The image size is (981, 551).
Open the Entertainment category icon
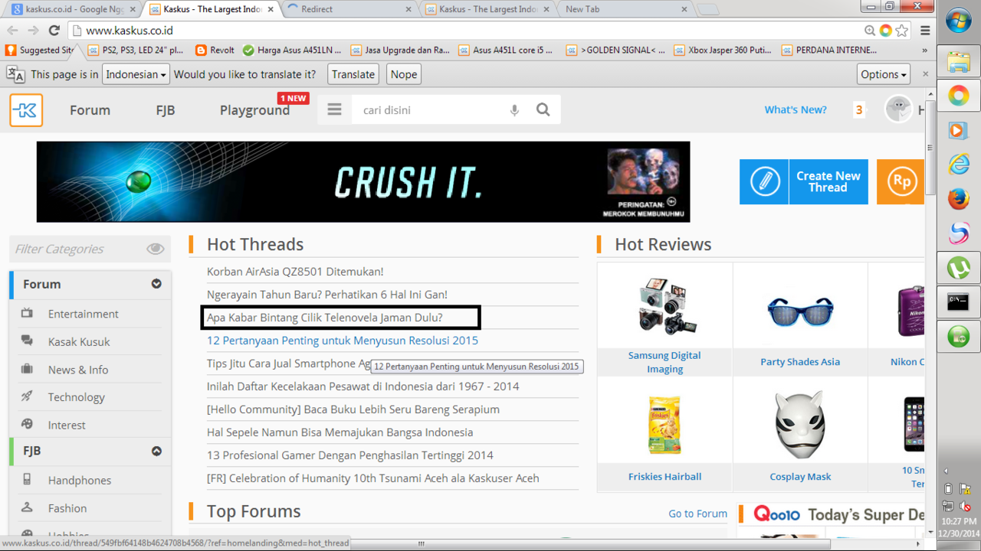(x=27, y=313)
